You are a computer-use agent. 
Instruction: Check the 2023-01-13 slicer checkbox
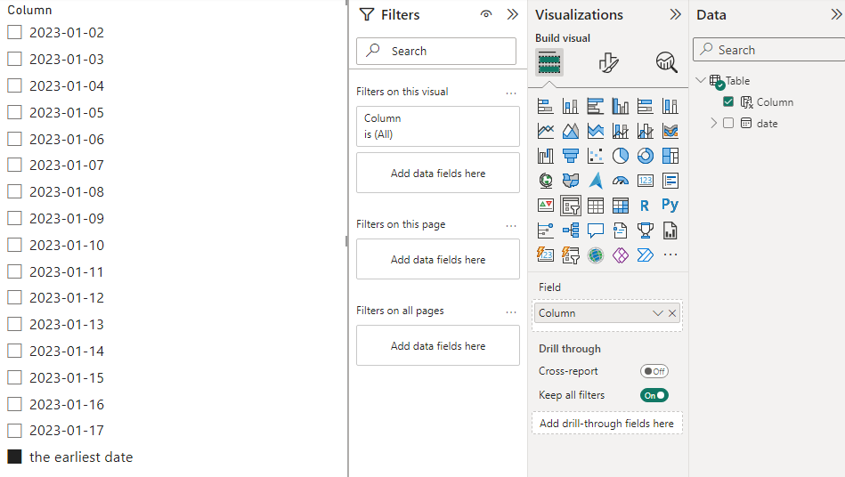pyautogui.click(x=14, y=324)
